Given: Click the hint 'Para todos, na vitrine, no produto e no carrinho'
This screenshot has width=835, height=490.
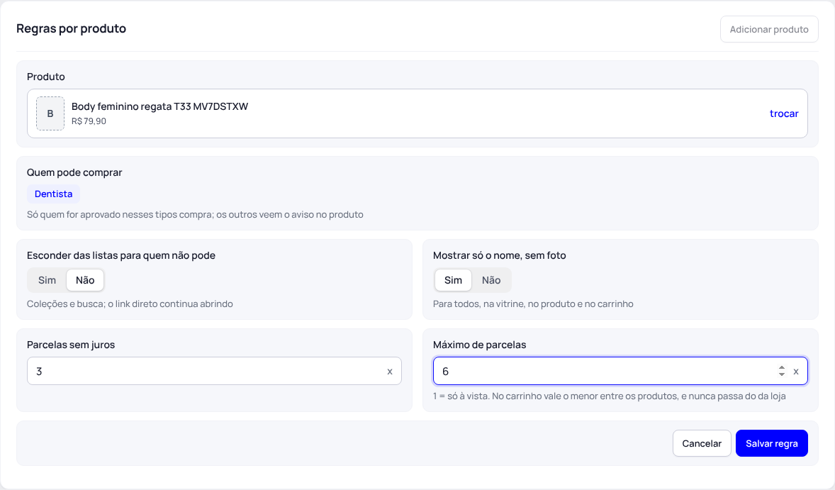Looking at the screenshot, I should [x=533, y=304].
